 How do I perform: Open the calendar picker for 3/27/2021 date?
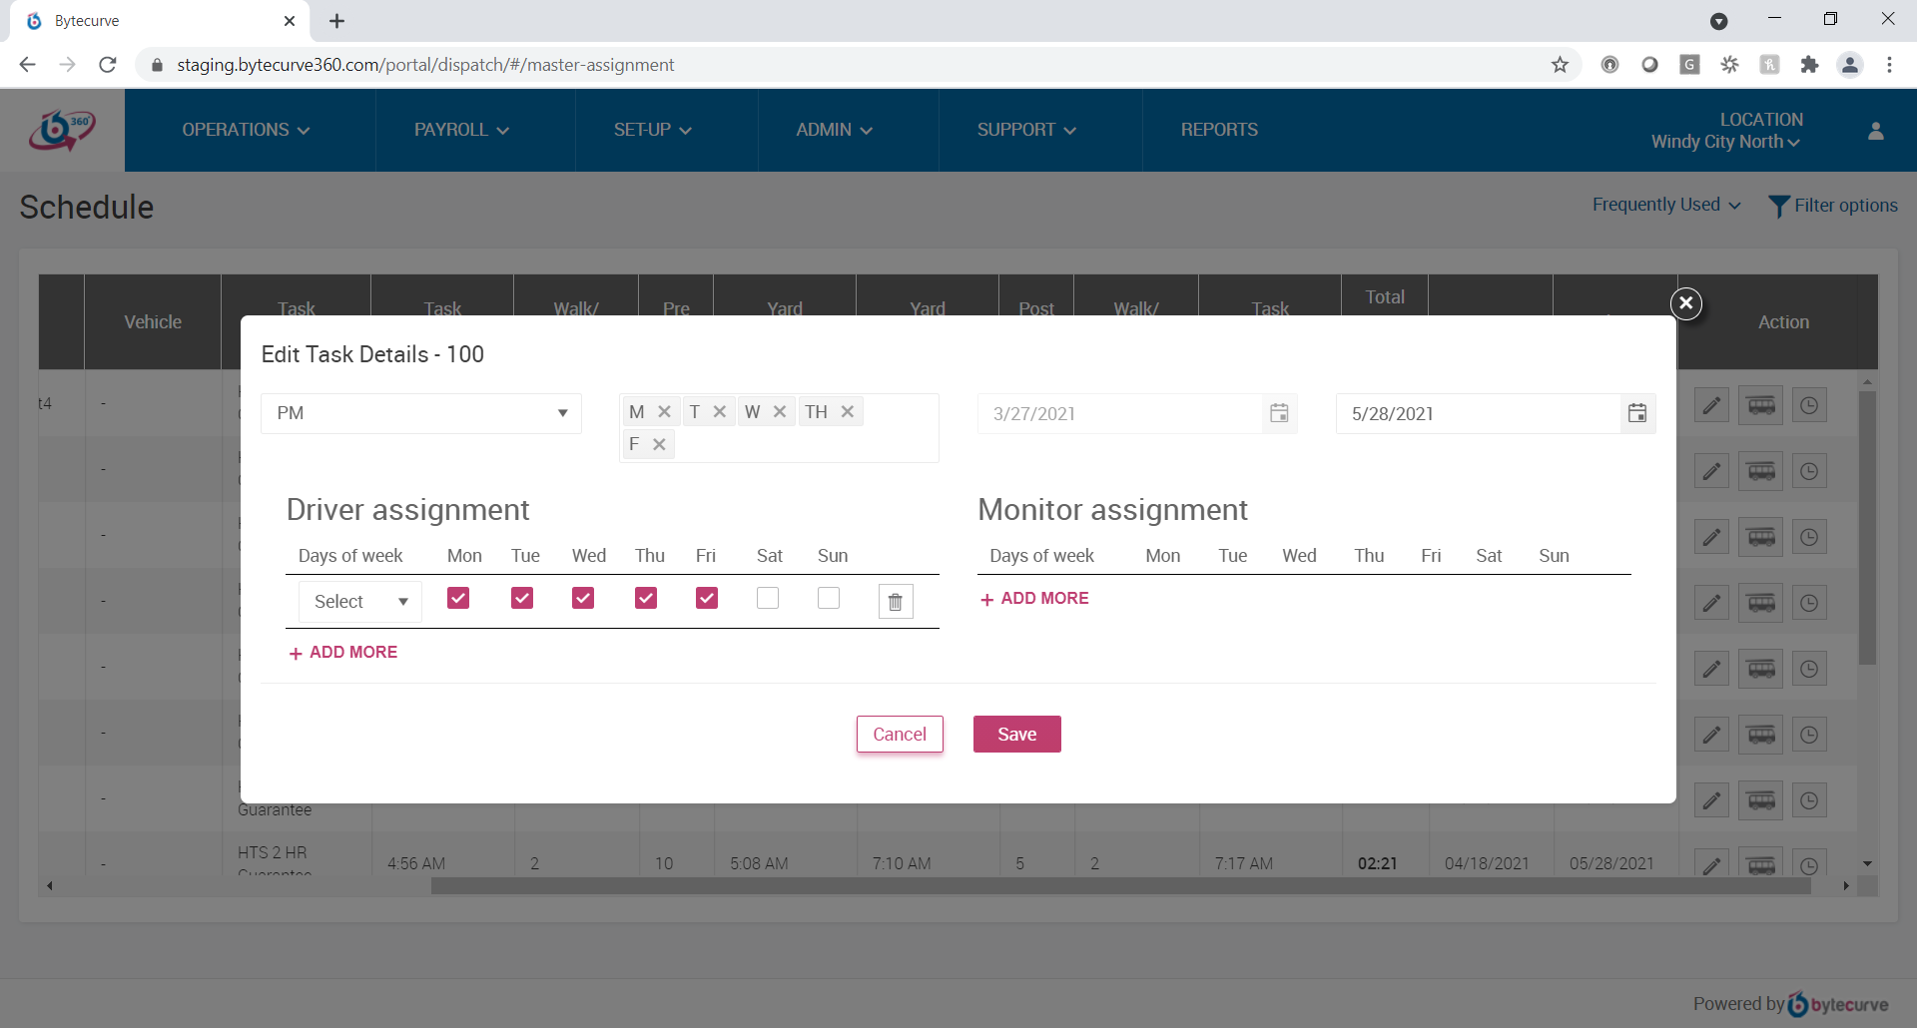click(x=1279, y=413)
